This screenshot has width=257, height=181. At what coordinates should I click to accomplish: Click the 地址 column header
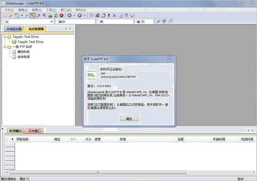tap(57, 139)
